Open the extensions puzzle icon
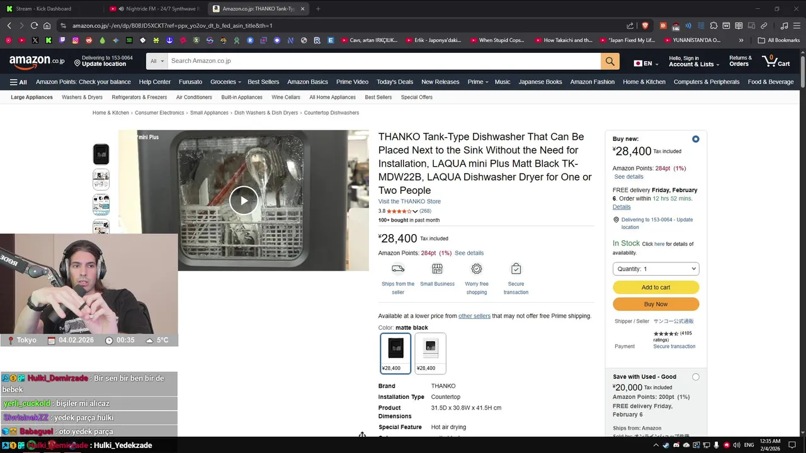Image resolution: width=806 pixels, height=453 pixels. coord(713,26)
